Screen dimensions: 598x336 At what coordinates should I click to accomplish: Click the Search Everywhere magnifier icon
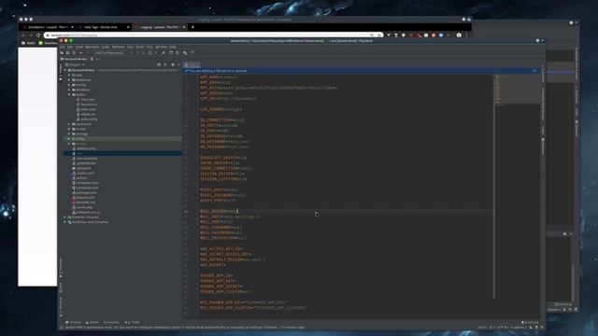pos(178,53)
